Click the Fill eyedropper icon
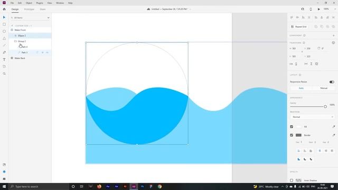338x190 pixels. [333, 127]
